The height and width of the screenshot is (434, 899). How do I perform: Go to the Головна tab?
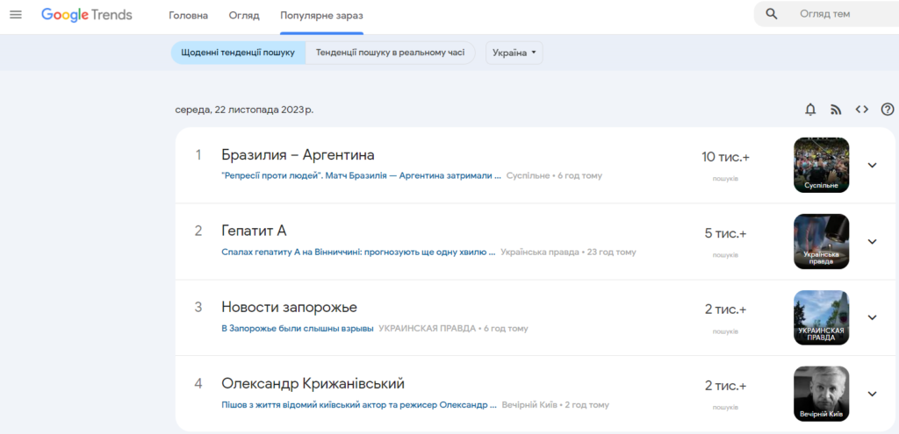coord(188,16)
